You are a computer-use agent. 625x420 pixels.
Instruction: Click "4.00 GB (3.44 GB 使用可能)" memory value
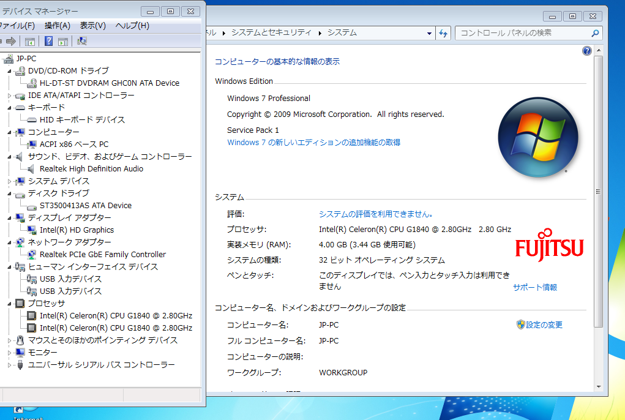point(367,245)
